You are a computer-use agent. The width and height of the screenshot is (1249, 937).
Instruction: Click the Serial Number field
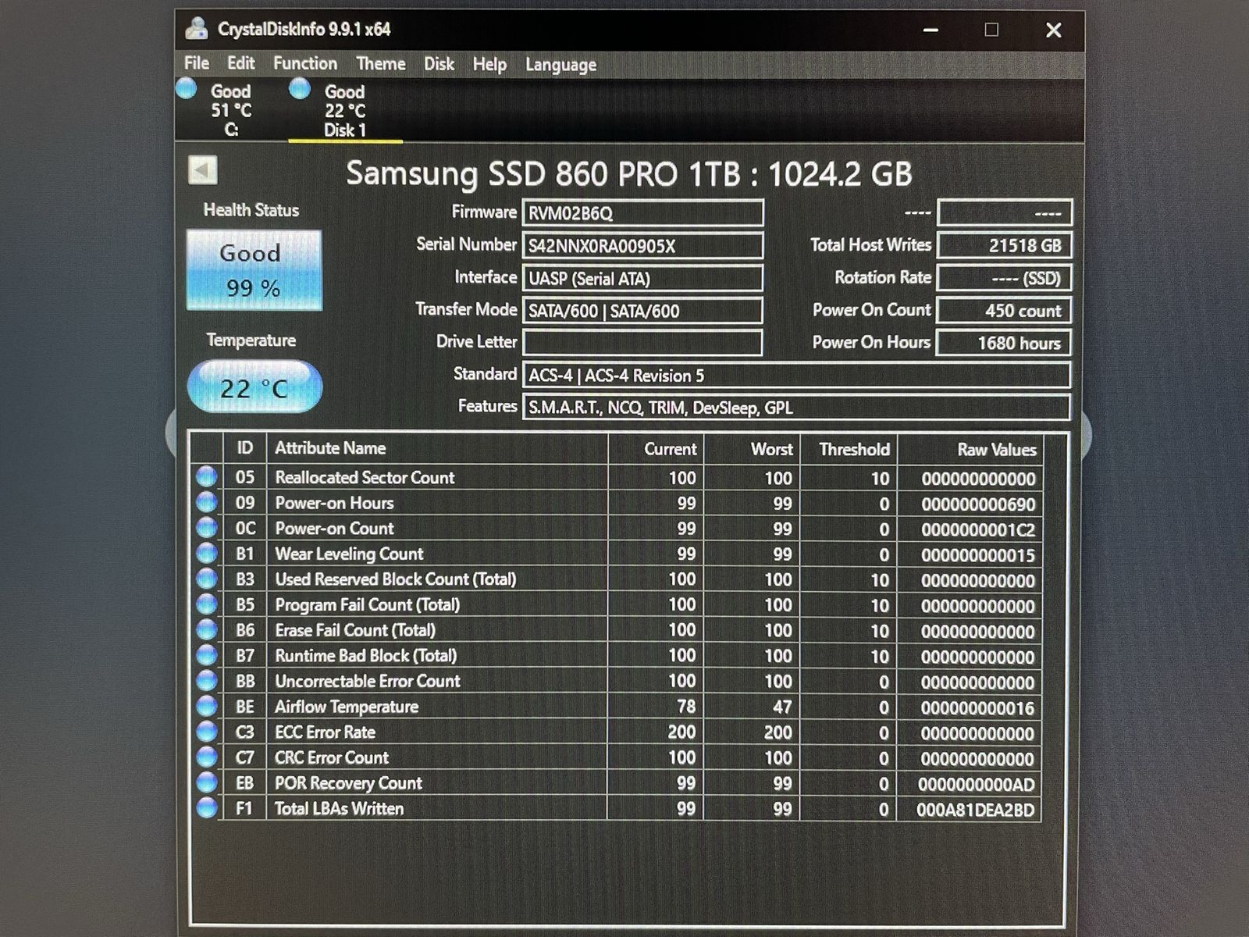[642, 246]
